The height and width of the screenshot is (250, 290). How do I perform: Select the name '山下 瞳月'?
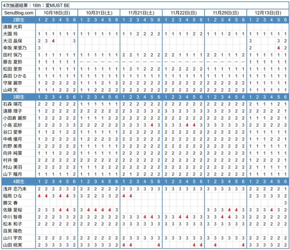pos(13,174)
